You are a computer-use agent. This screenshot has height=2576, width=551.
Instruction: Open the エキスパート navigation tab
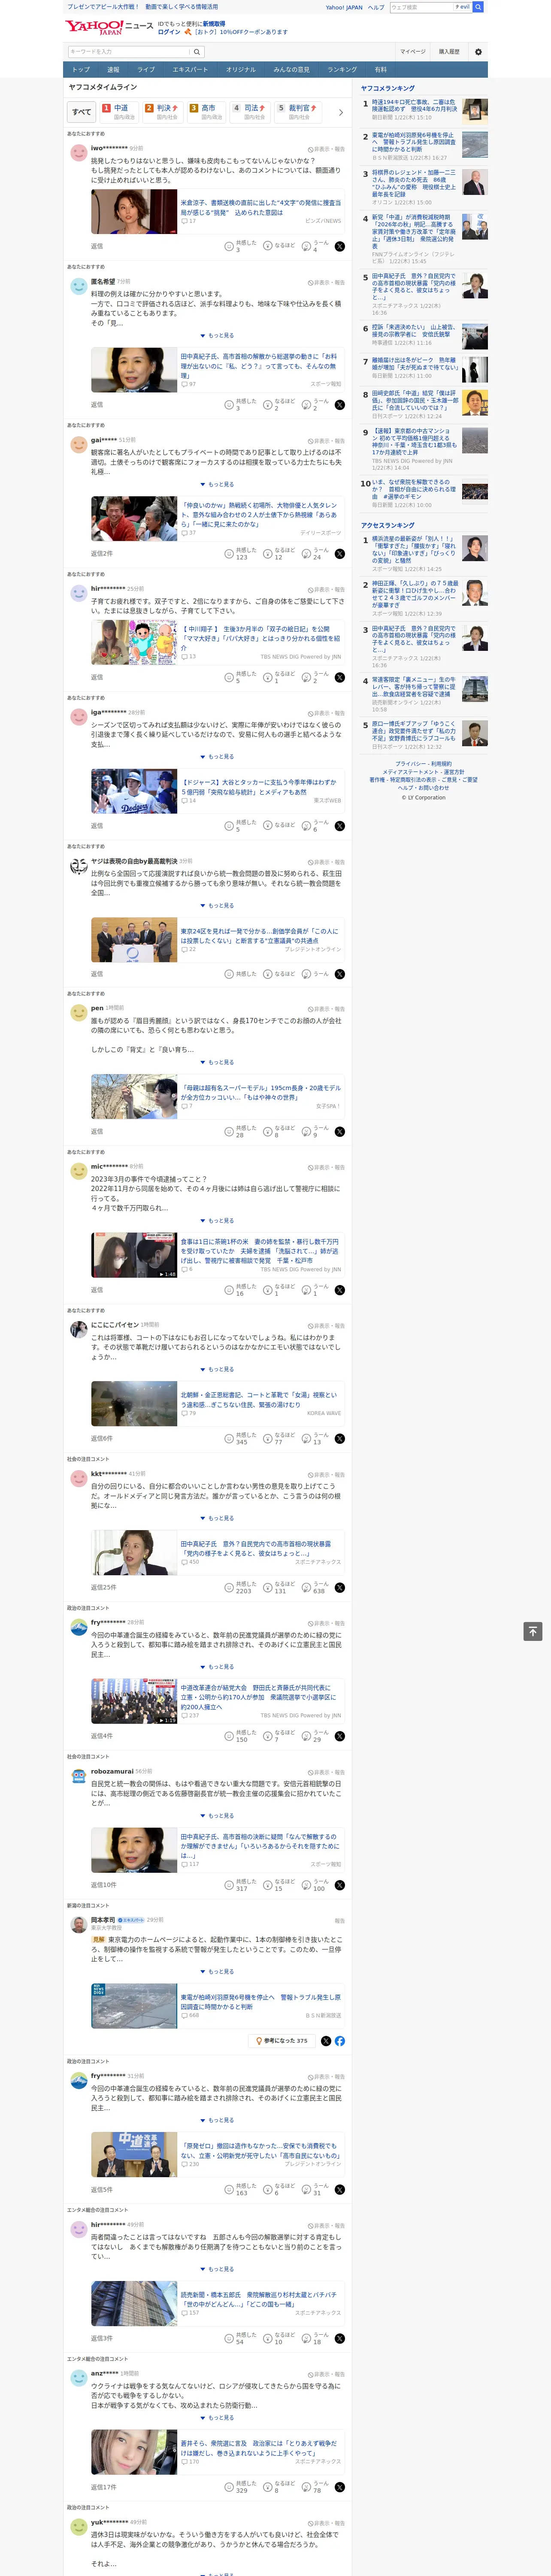pos(190,70)
